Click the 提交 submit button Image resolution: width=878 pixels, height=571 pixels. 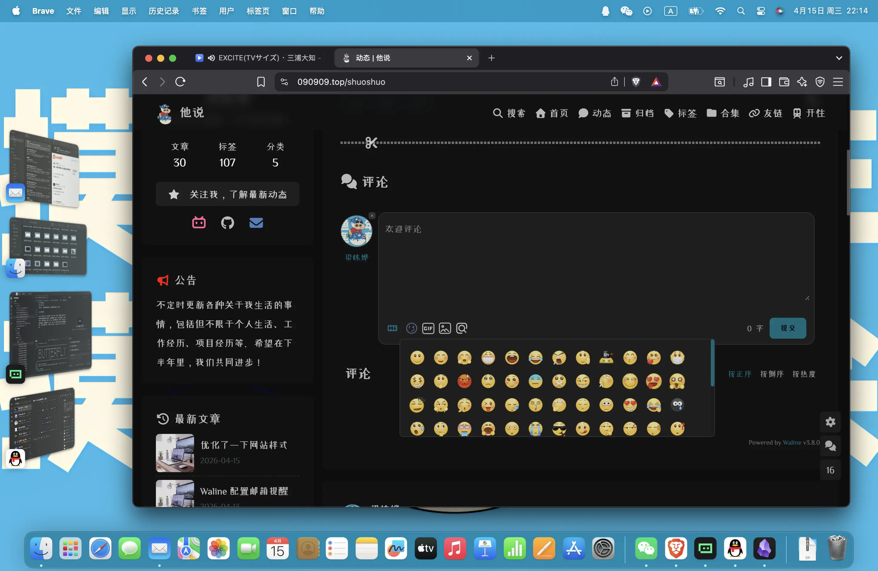(788, 328)
